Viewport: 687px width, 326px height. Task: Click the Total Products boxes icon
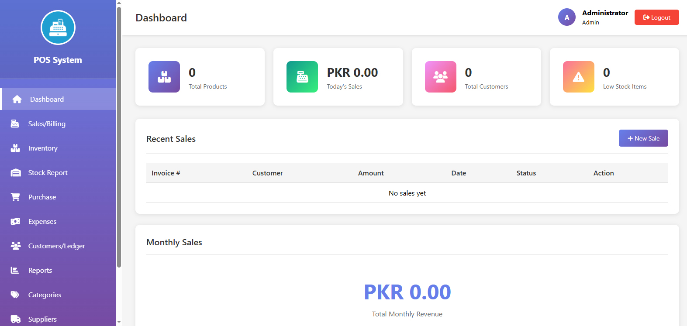[164, 77]
